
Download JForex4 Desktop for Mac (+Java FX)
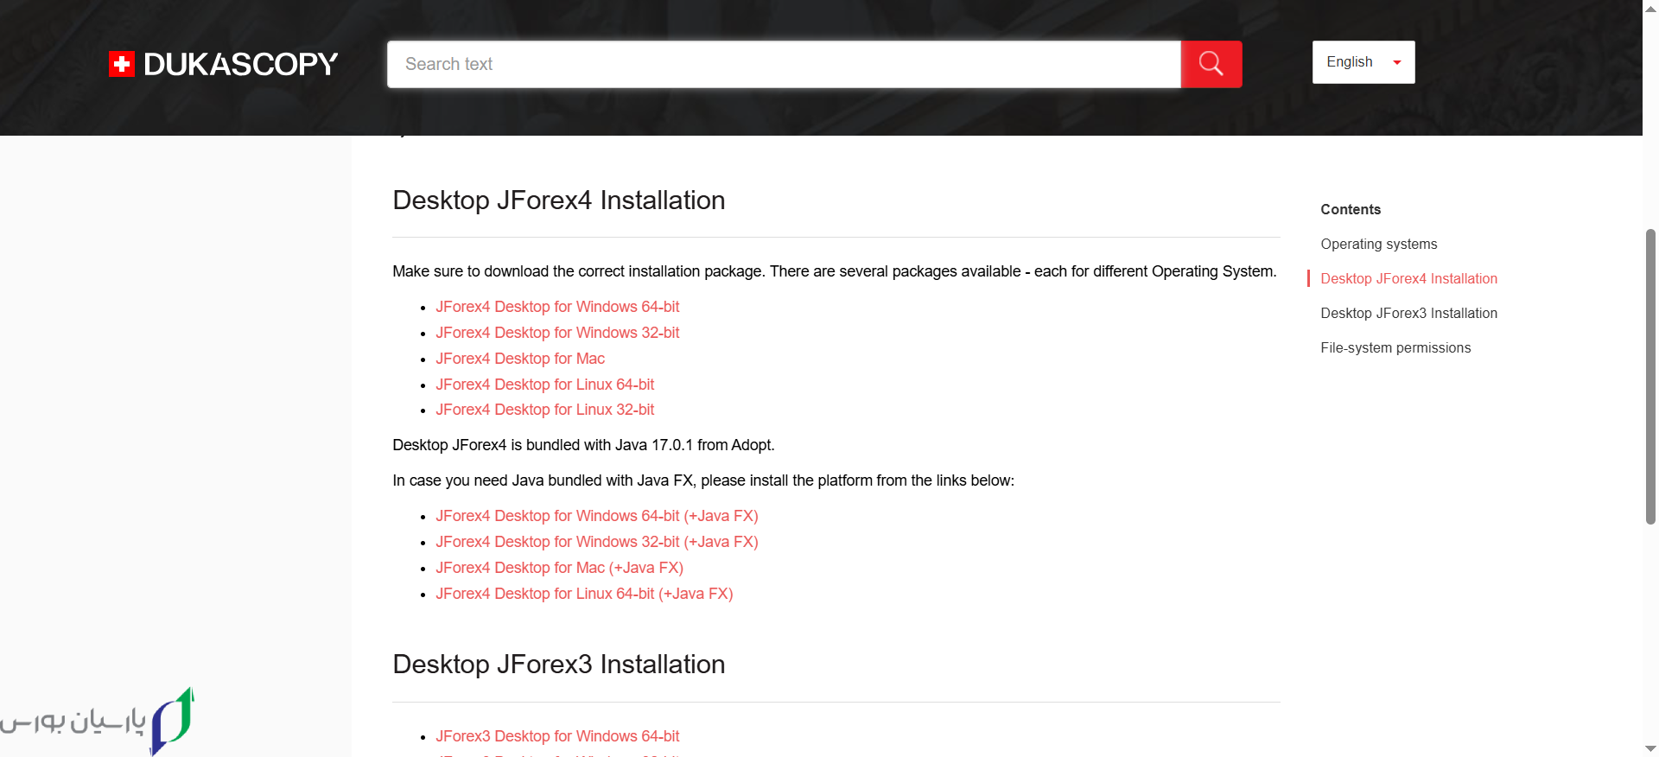[559, 568]
